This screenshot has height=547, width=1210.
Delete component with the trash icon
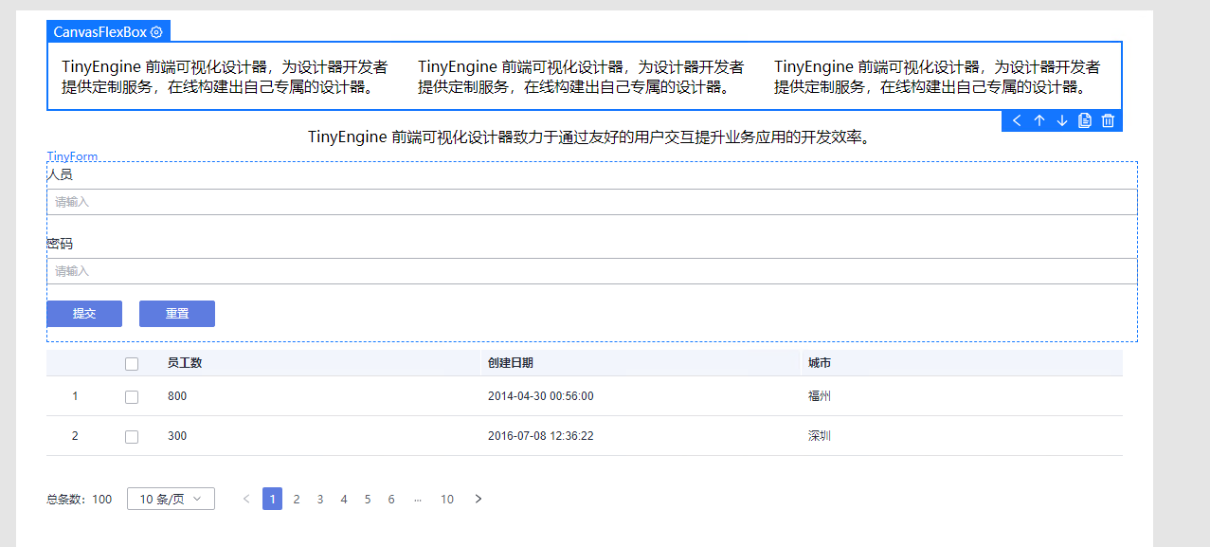point(1108,120)
